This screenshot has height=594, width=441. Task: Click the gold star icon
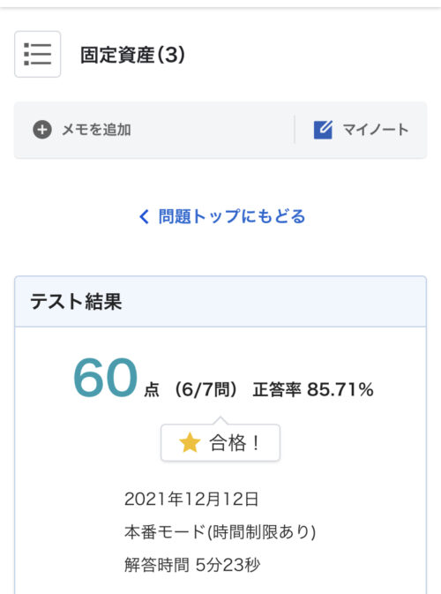pyautogui.click(x=190, y=442)
